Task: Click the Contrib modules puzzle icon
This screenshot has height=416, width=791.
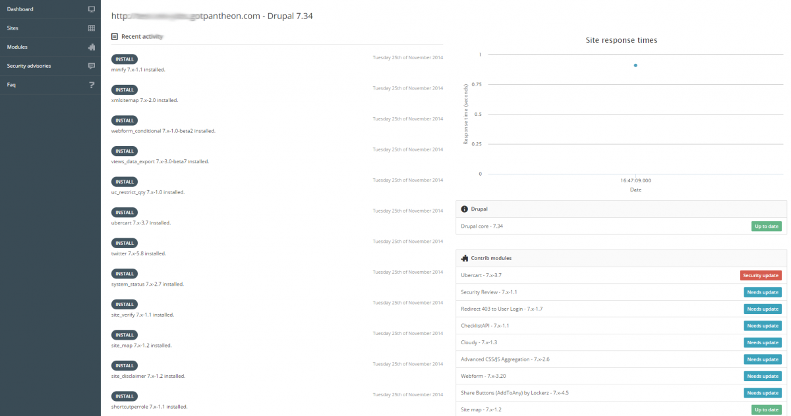Action: [x=465, y=258]
